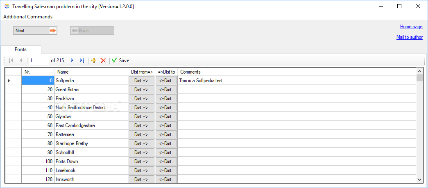Jump to the last record
The height and width of the screenshot is (188, 428).
[x=82, y=60]
